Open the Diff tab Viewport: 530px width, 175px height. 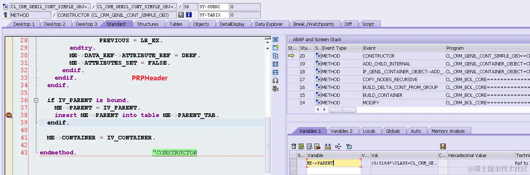click(348, 24)
